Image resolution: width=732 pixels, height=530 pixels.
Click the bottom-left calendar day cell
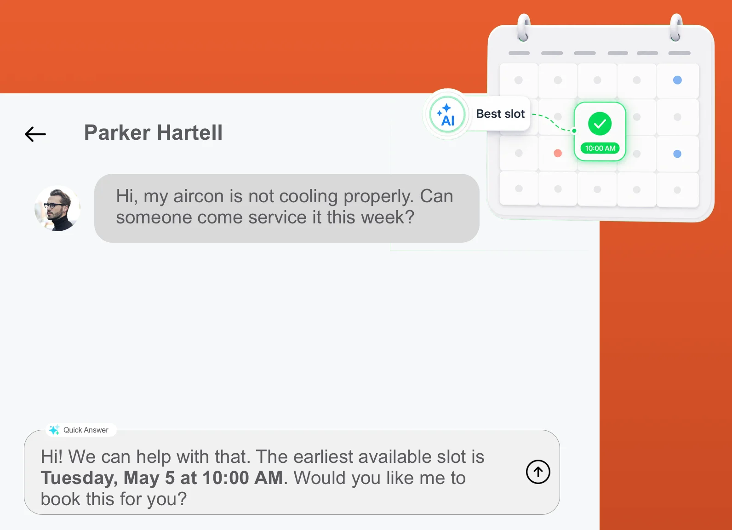tap(519, 188)
